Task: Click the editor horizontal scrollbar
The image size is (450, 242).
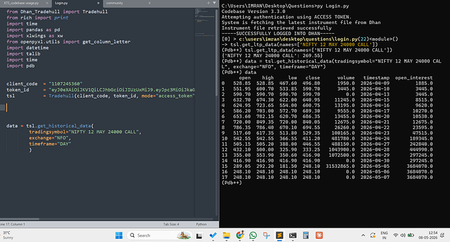Action: coord(20,219)
